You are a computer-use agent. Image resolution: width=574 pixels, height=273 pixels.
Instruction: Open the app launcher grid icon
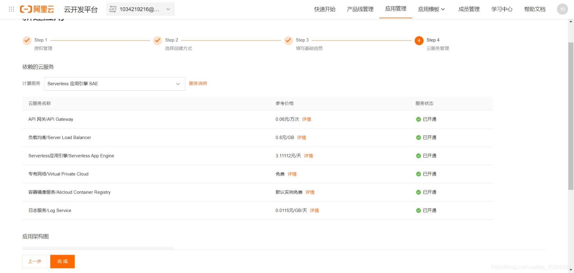pyautogui.click(x=11, y=9)
